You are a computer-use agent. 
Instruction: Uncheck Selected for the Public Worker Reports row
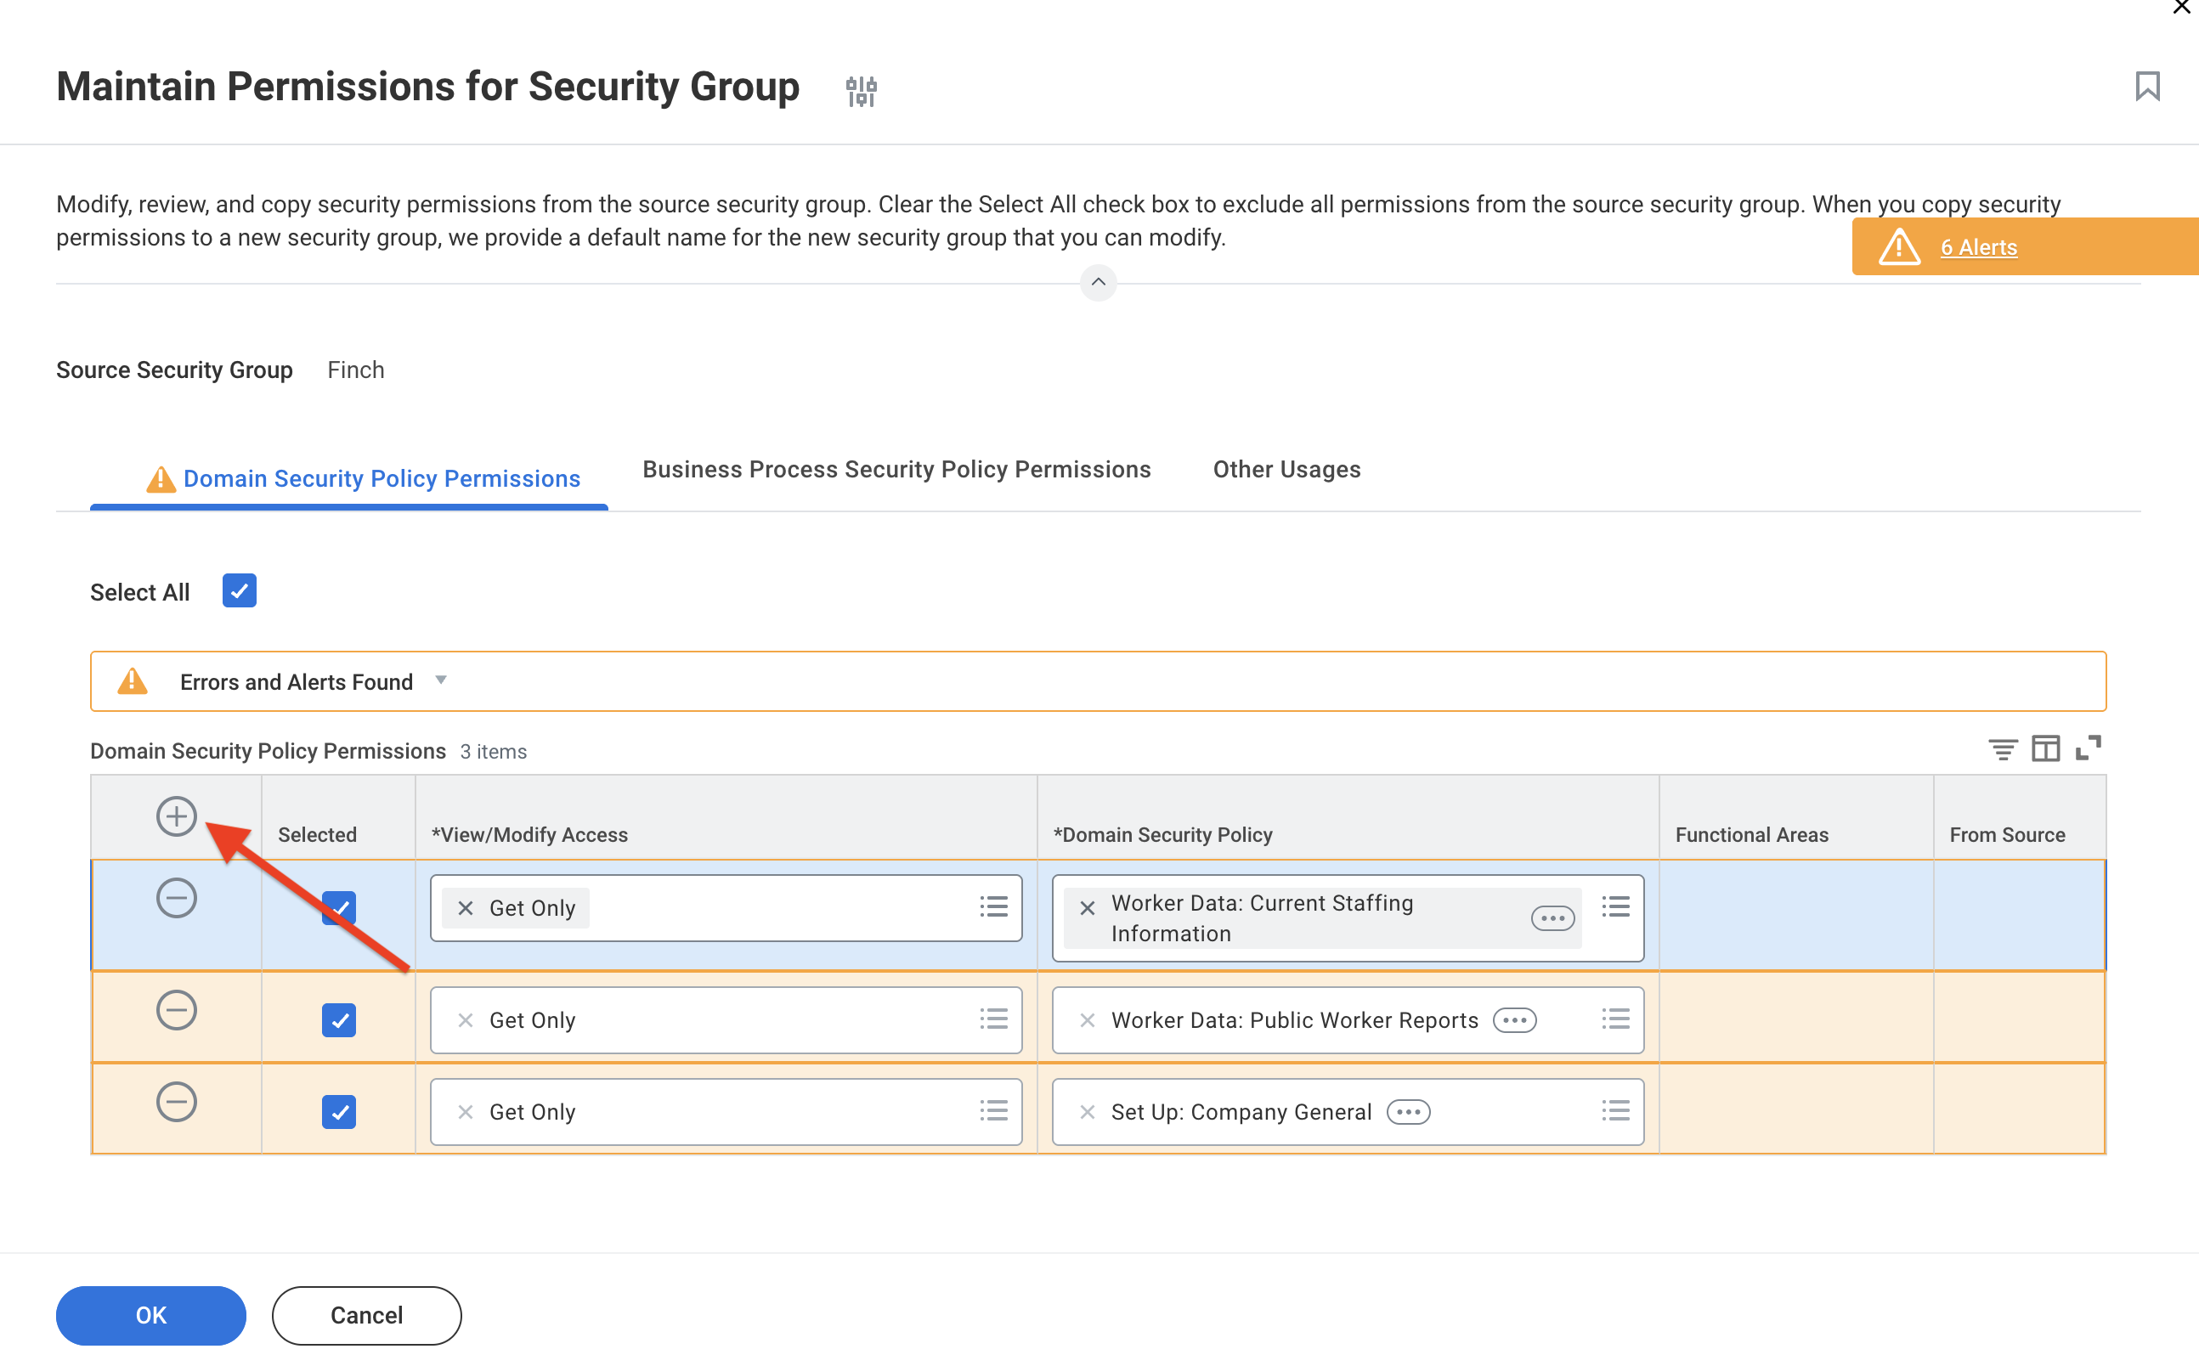coord(339,1020)
